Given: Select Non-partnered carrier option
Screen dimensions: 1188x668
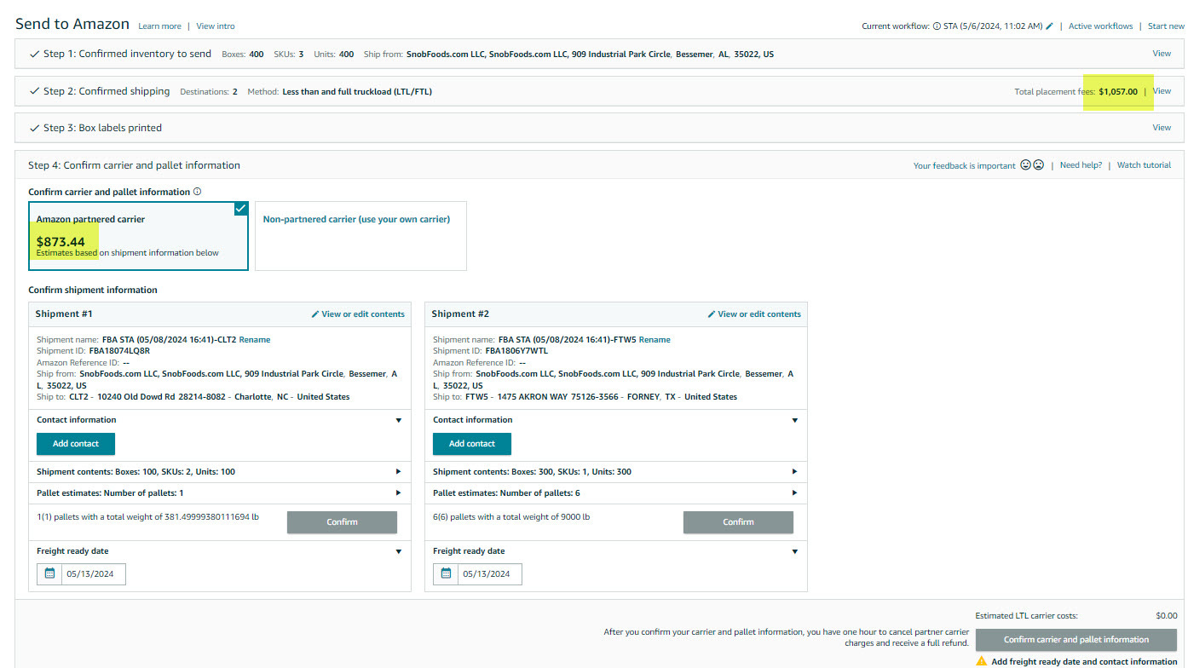Looking at the screenshot, I should [360, 236].
